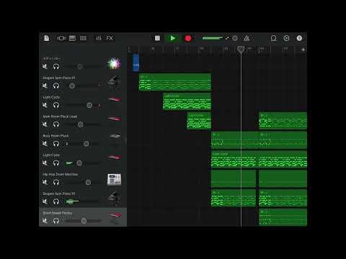Mute the Main Room Pluck Lead track
The height and width of the screenshot is (259, 346).
point(45,124)
